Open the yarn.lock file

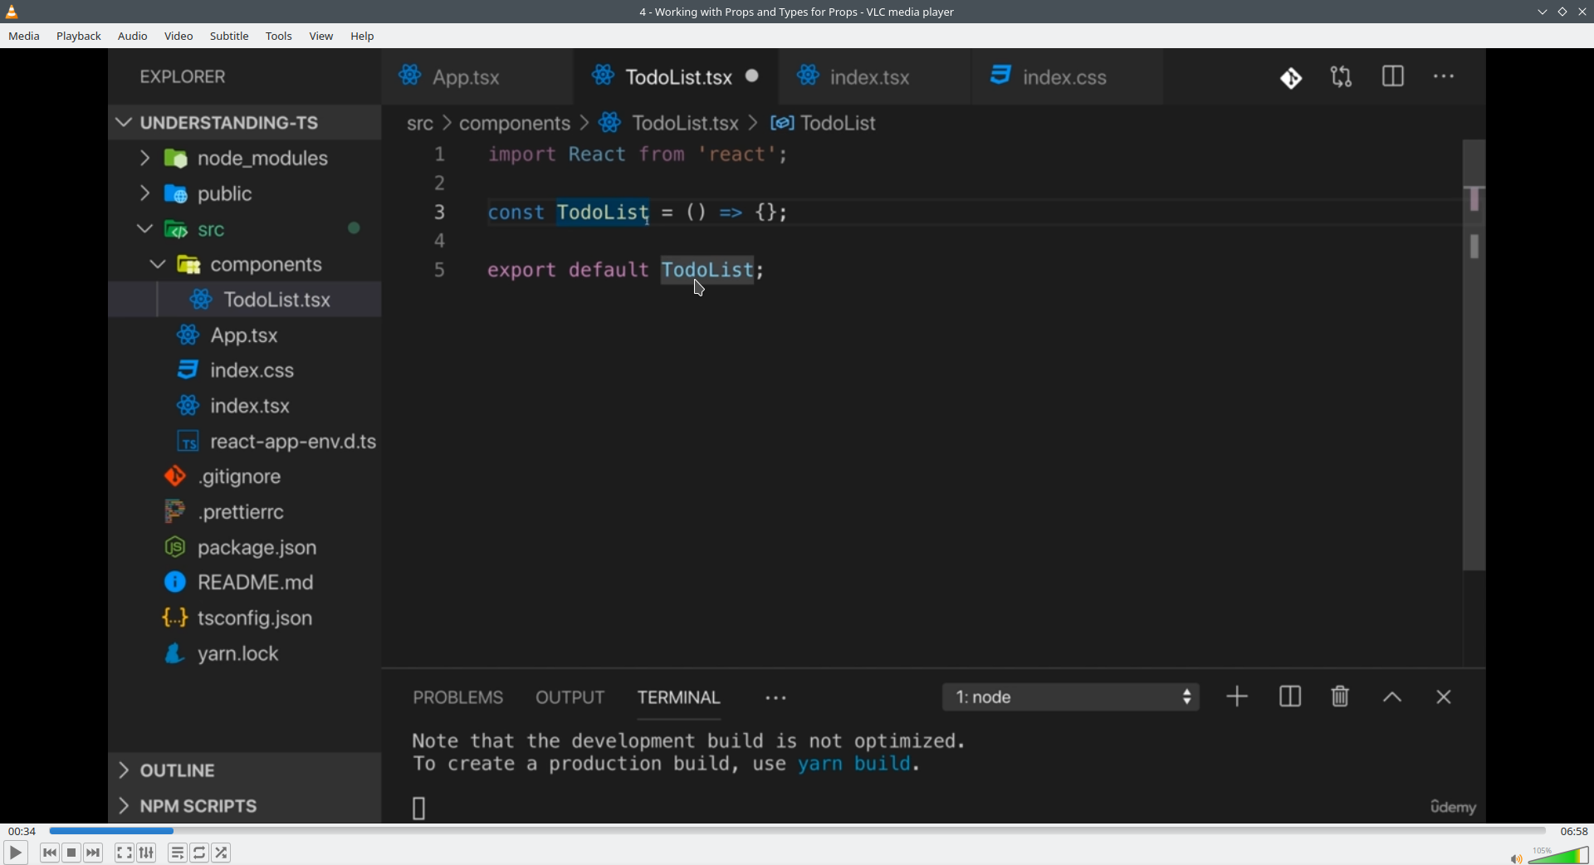[244, 654]
